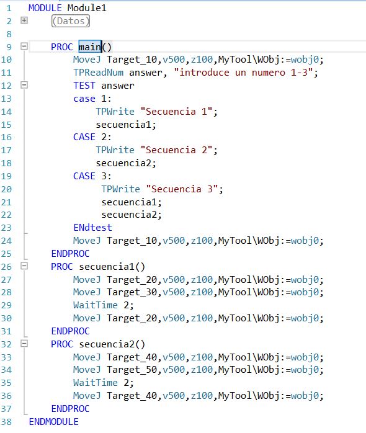Click CASE 3: label on line 19
The image size is (366, 433).
click(92, 176)
